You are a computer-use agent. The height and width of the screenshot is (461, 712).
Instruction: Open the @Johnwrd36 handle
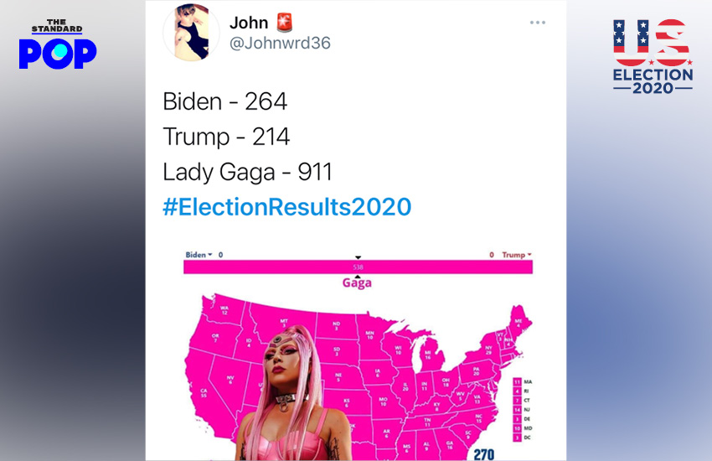[280, 44]
